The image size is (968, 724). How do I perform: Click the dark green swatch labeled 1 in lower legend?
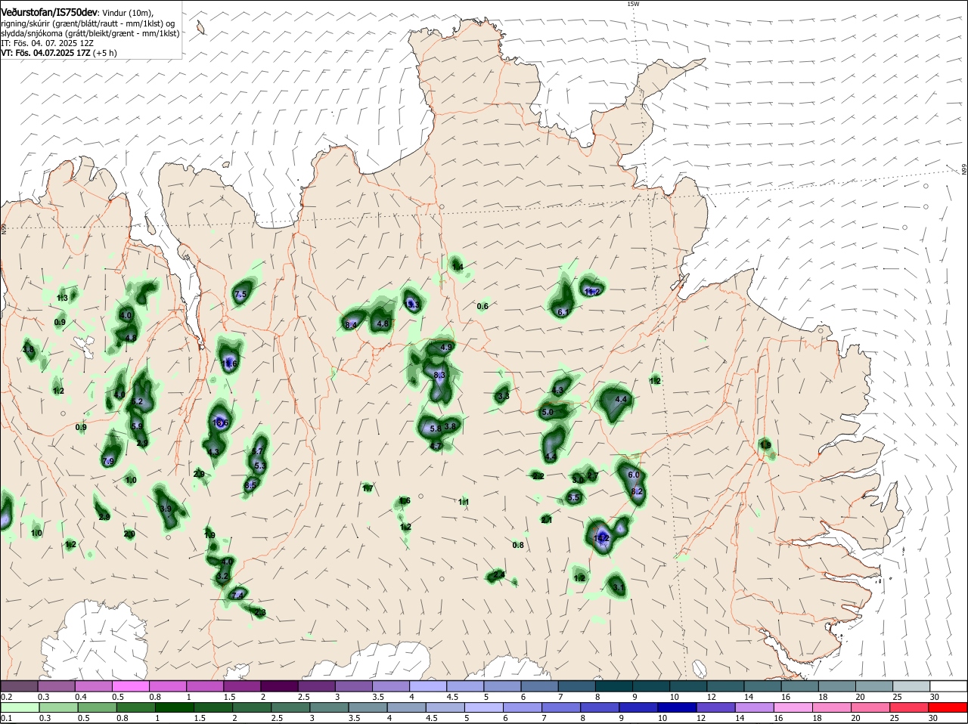coord(174,707)
